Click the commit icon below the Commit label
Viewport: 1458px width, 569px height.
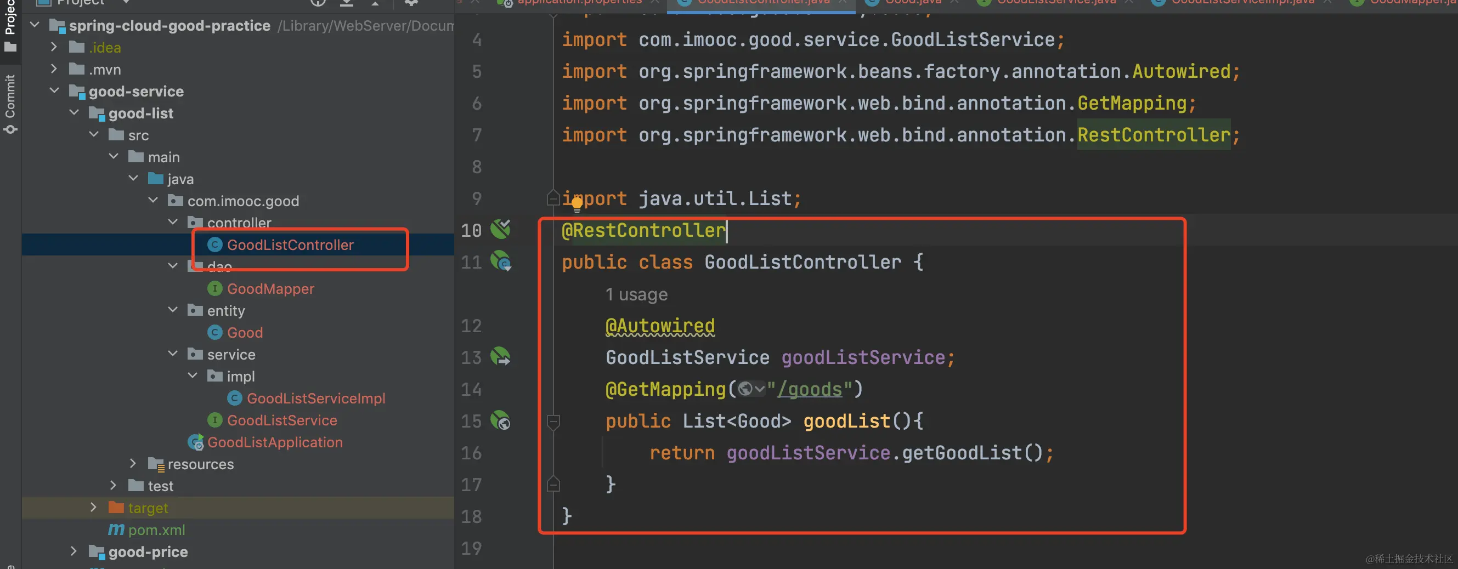click(10, 130)
